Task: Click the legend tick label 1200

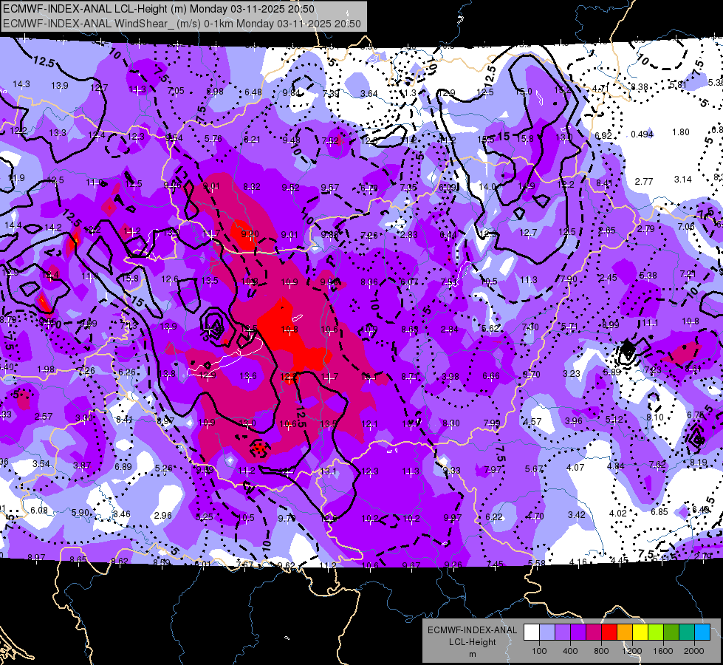Action: (631, 651)
